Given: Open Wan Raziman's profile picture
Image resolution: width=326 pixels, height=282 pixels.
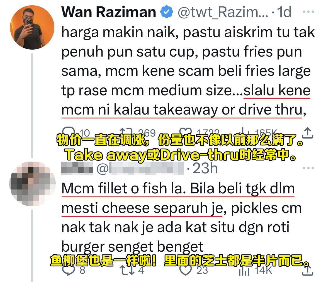Looking at the screenshot, I should [32, 28].
